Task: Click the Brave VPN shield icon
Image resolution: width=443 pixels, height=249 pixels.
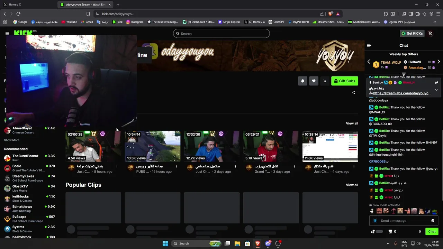Action: pos(432,14)
